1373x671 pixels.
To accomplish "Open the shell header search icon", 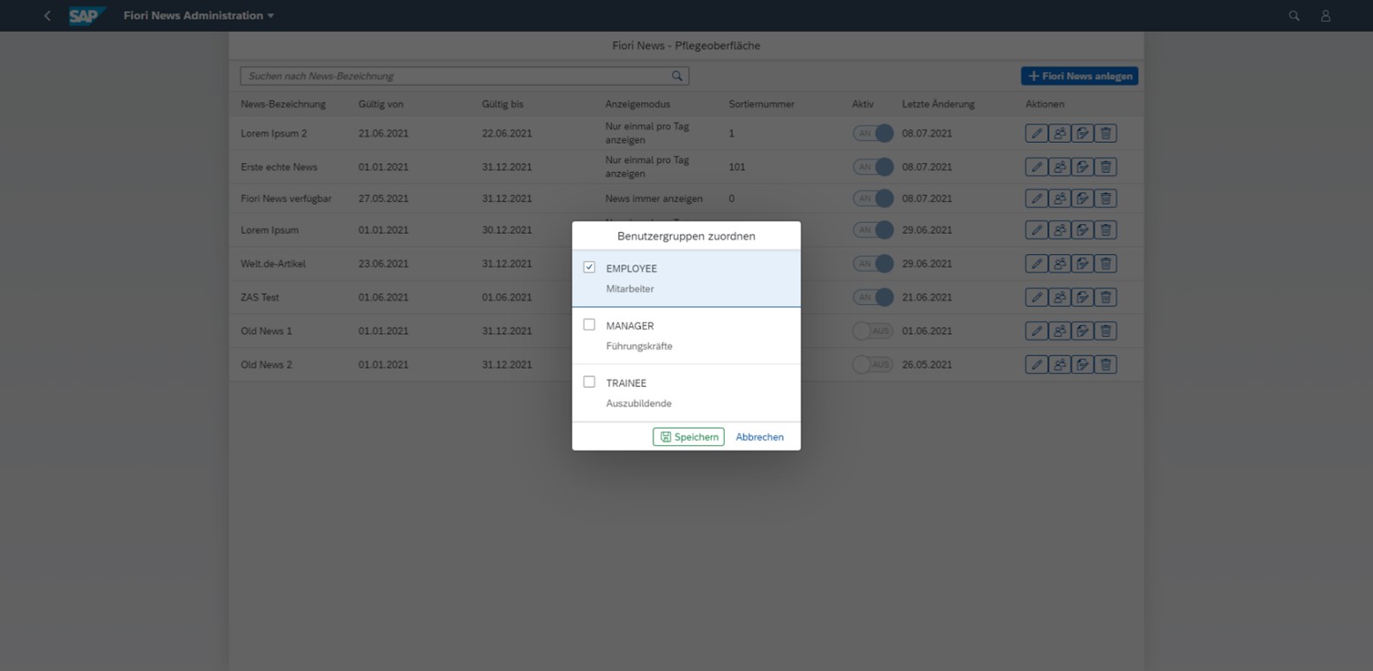I will coord(1294,16).
